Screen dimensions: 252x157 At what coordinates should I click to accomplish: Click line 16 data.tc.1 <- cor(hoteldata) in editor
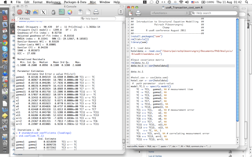point(150,66)
